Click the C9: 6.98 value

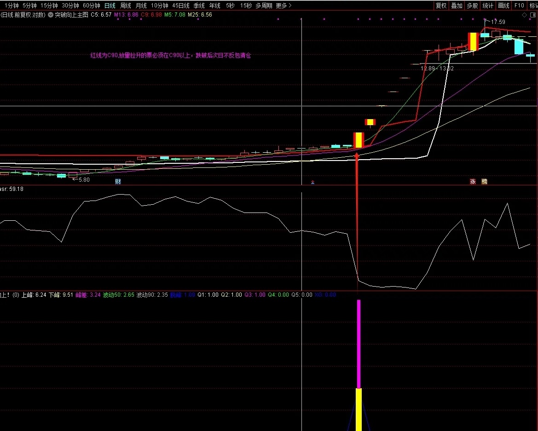click(151, 15)
